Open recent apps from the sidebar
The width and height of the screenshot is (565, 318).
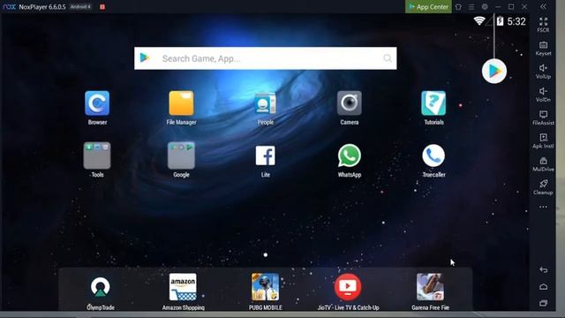click(x=544, y=303)
